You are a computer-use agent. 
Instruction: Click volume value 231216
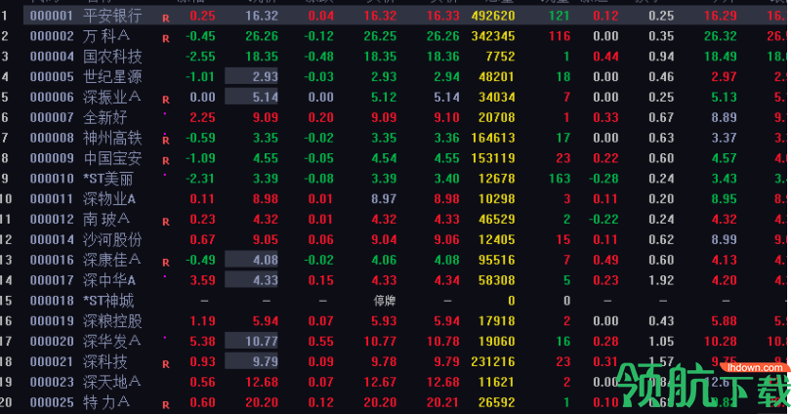point(493,361)
